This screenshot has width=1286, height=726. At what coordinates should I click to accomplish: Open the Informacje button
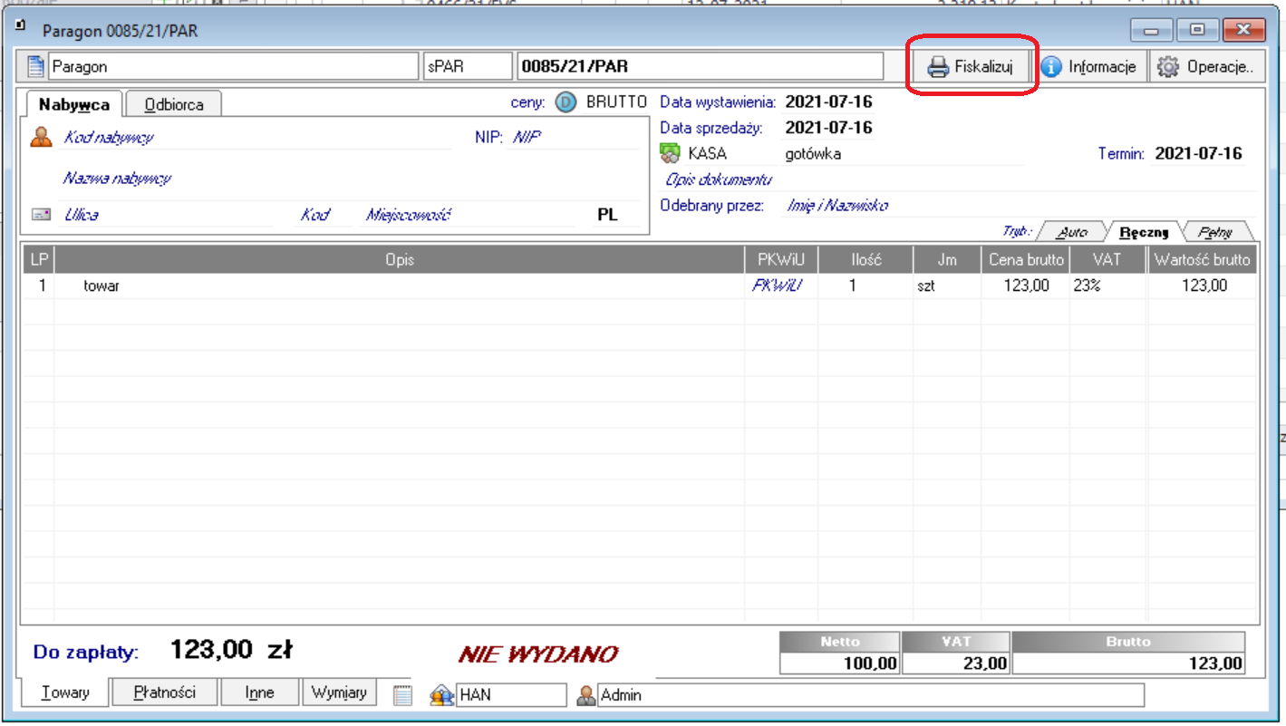[x=1089, y=66]
